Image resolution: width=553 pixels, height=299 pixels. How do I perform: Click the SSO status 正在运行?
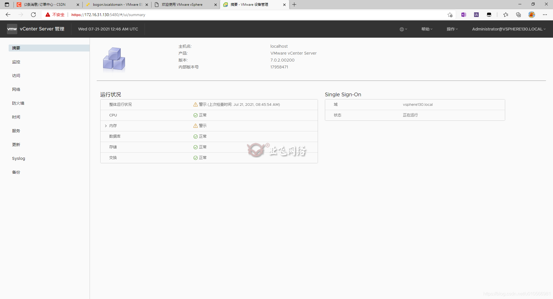(x=410, y=115)
